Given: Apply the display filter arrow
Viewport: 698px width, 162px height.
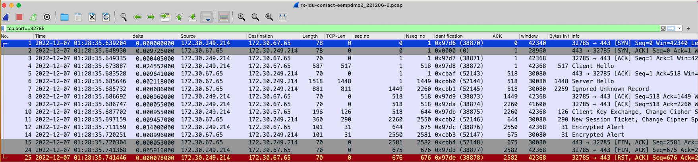Looking at the screenshot, I should pos(671,28).
